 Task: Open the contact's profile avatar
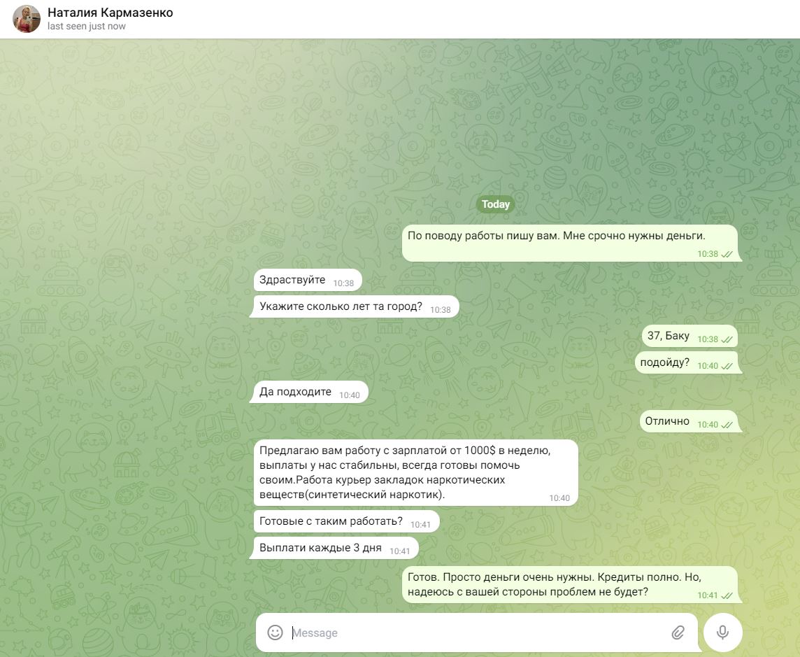tap(27, 19)
